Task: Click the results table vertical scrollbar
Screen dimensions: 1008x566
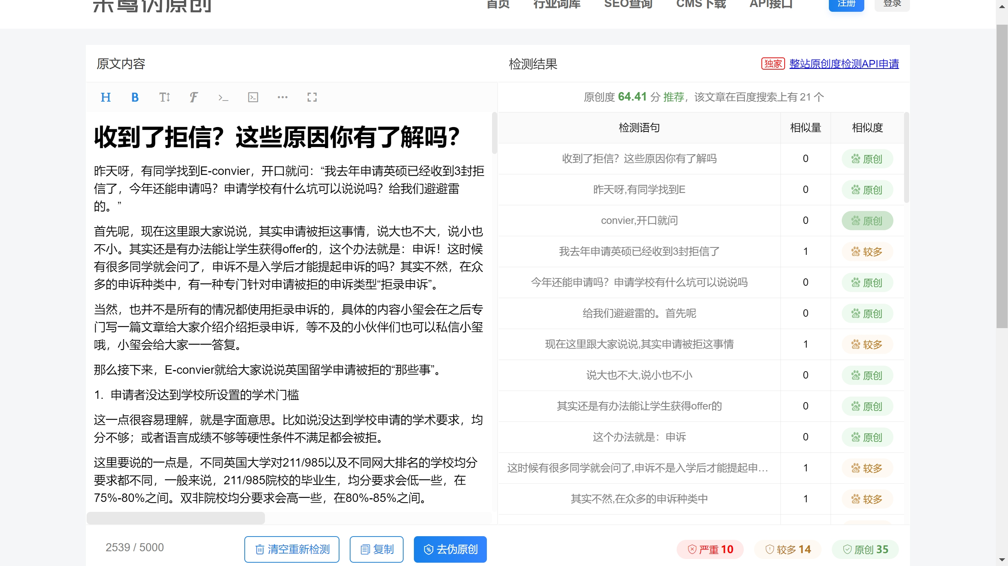Action: pos(906,158)
